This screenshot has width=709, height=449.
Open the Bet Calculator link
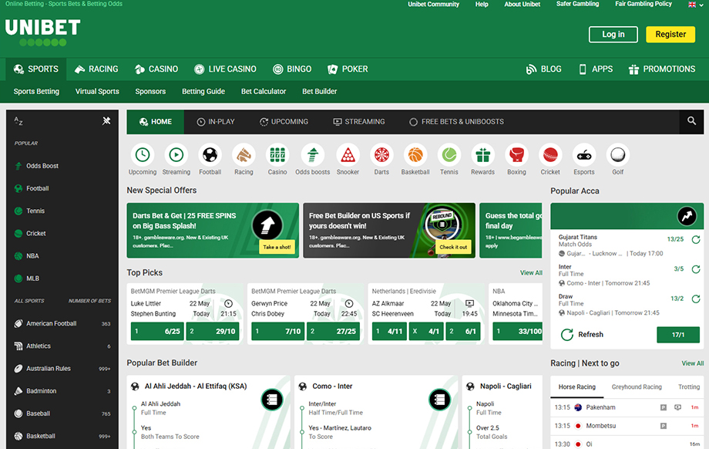(x=264, y=92)
